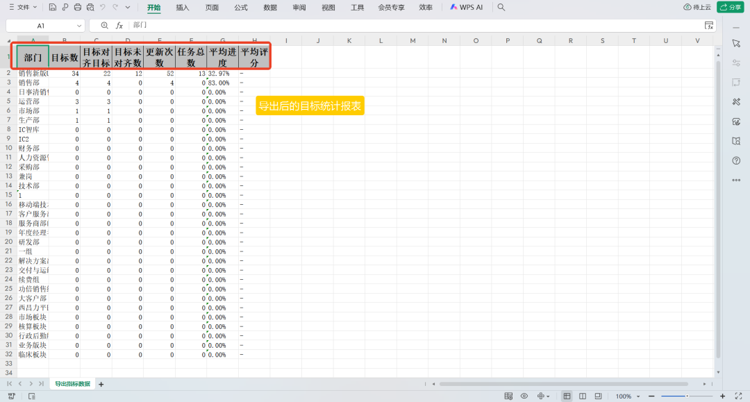Image resolution: width=750 pixels, height=402 pixels.
Task: Go to next sheet navigation arrow
Action: click(31, 384)
